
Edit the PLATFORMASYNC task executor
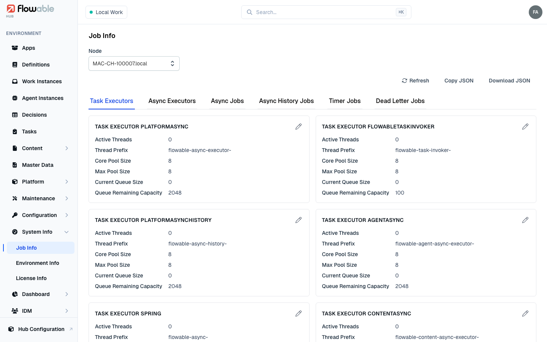[x=299, y=127]
